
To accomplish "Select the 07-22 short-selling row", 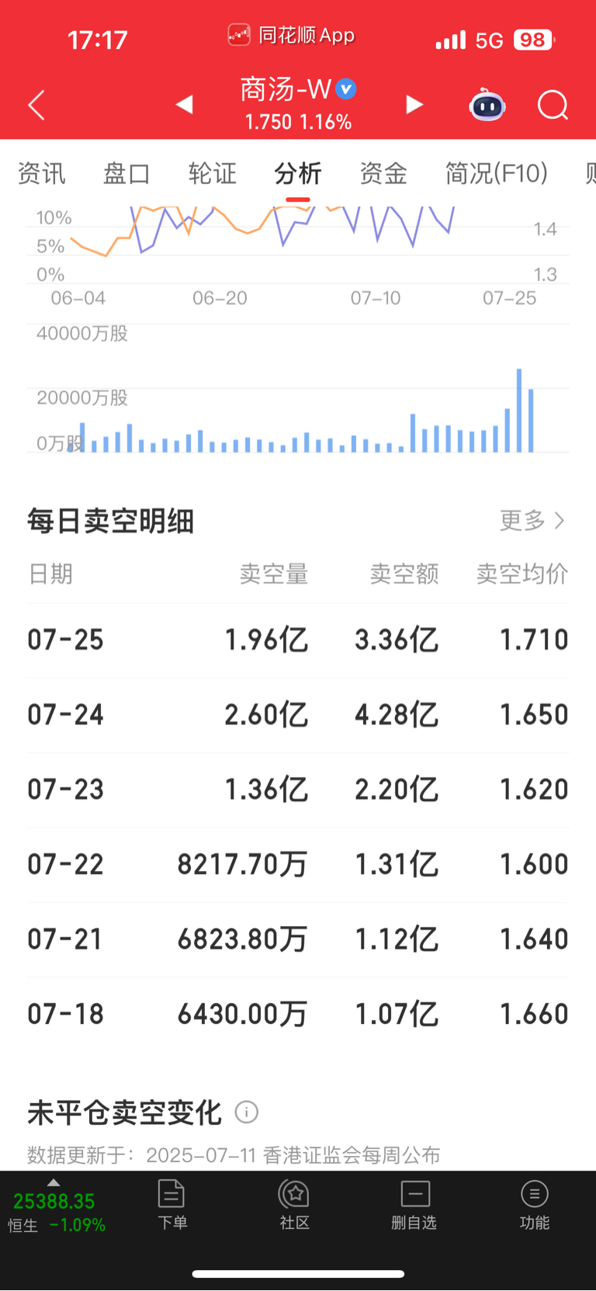I will [298, 864].
